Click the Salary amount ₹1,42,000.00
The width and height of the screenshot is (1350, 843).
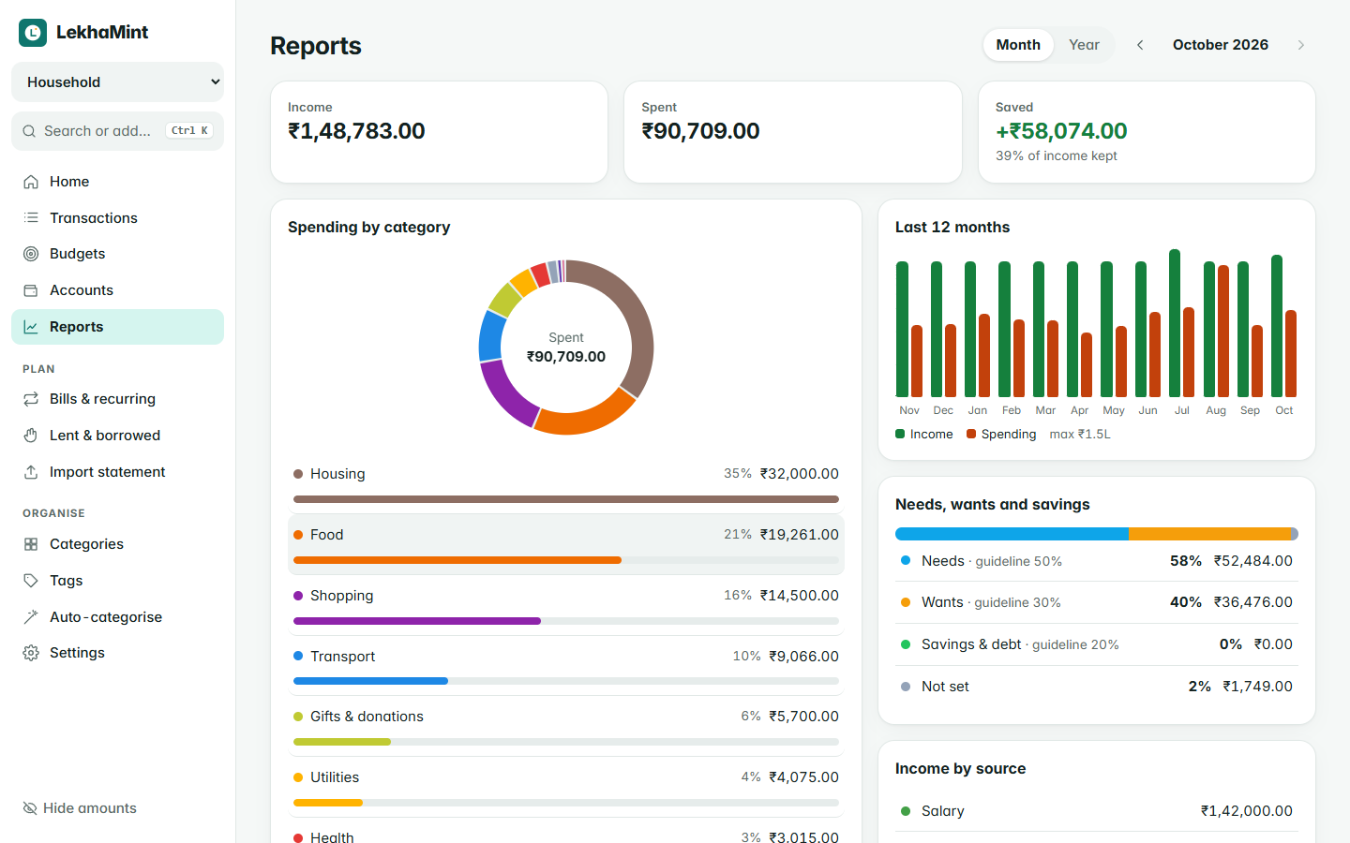(x=1247, y=811)
